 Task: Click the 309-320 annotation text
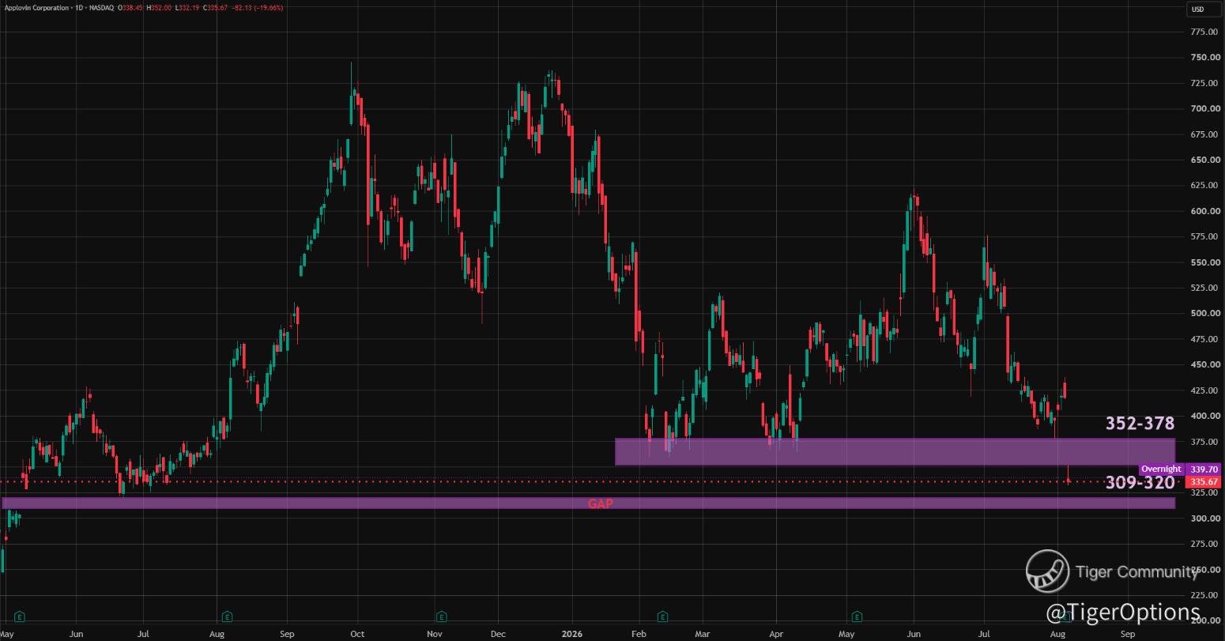[x=1140, y=482]
